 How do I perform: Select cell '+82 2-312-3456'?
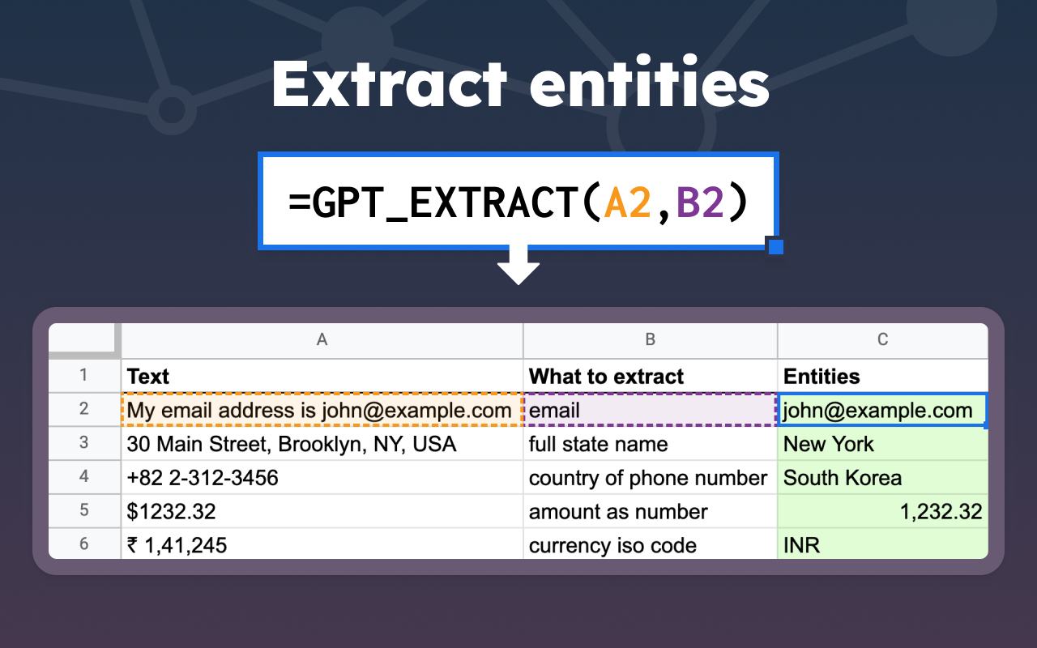(322, 477)
